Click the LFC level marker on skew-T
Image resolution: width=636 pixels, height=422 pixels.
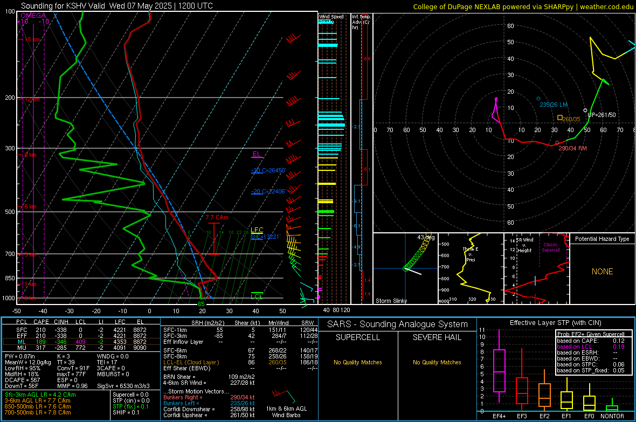(x=257, y=231)
